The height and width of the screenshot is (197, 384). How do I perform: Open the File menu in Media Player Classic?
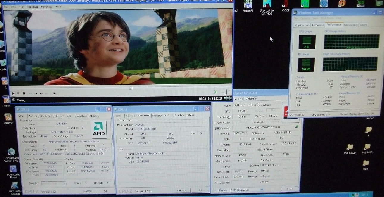[x=6, y=7]
